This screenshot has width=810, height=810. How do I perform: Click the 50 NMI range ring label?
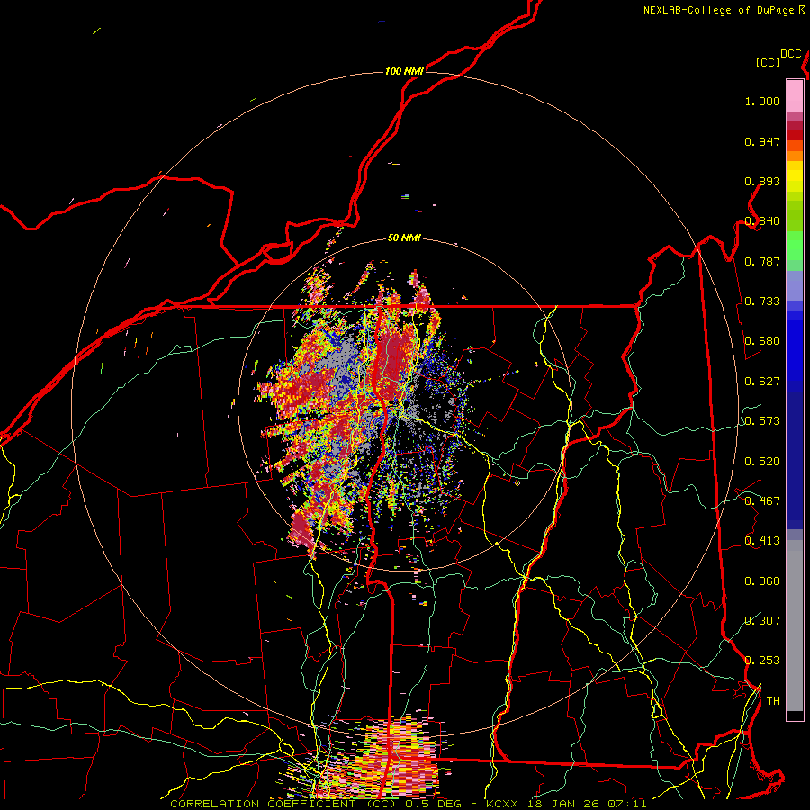tap(404, 238)
